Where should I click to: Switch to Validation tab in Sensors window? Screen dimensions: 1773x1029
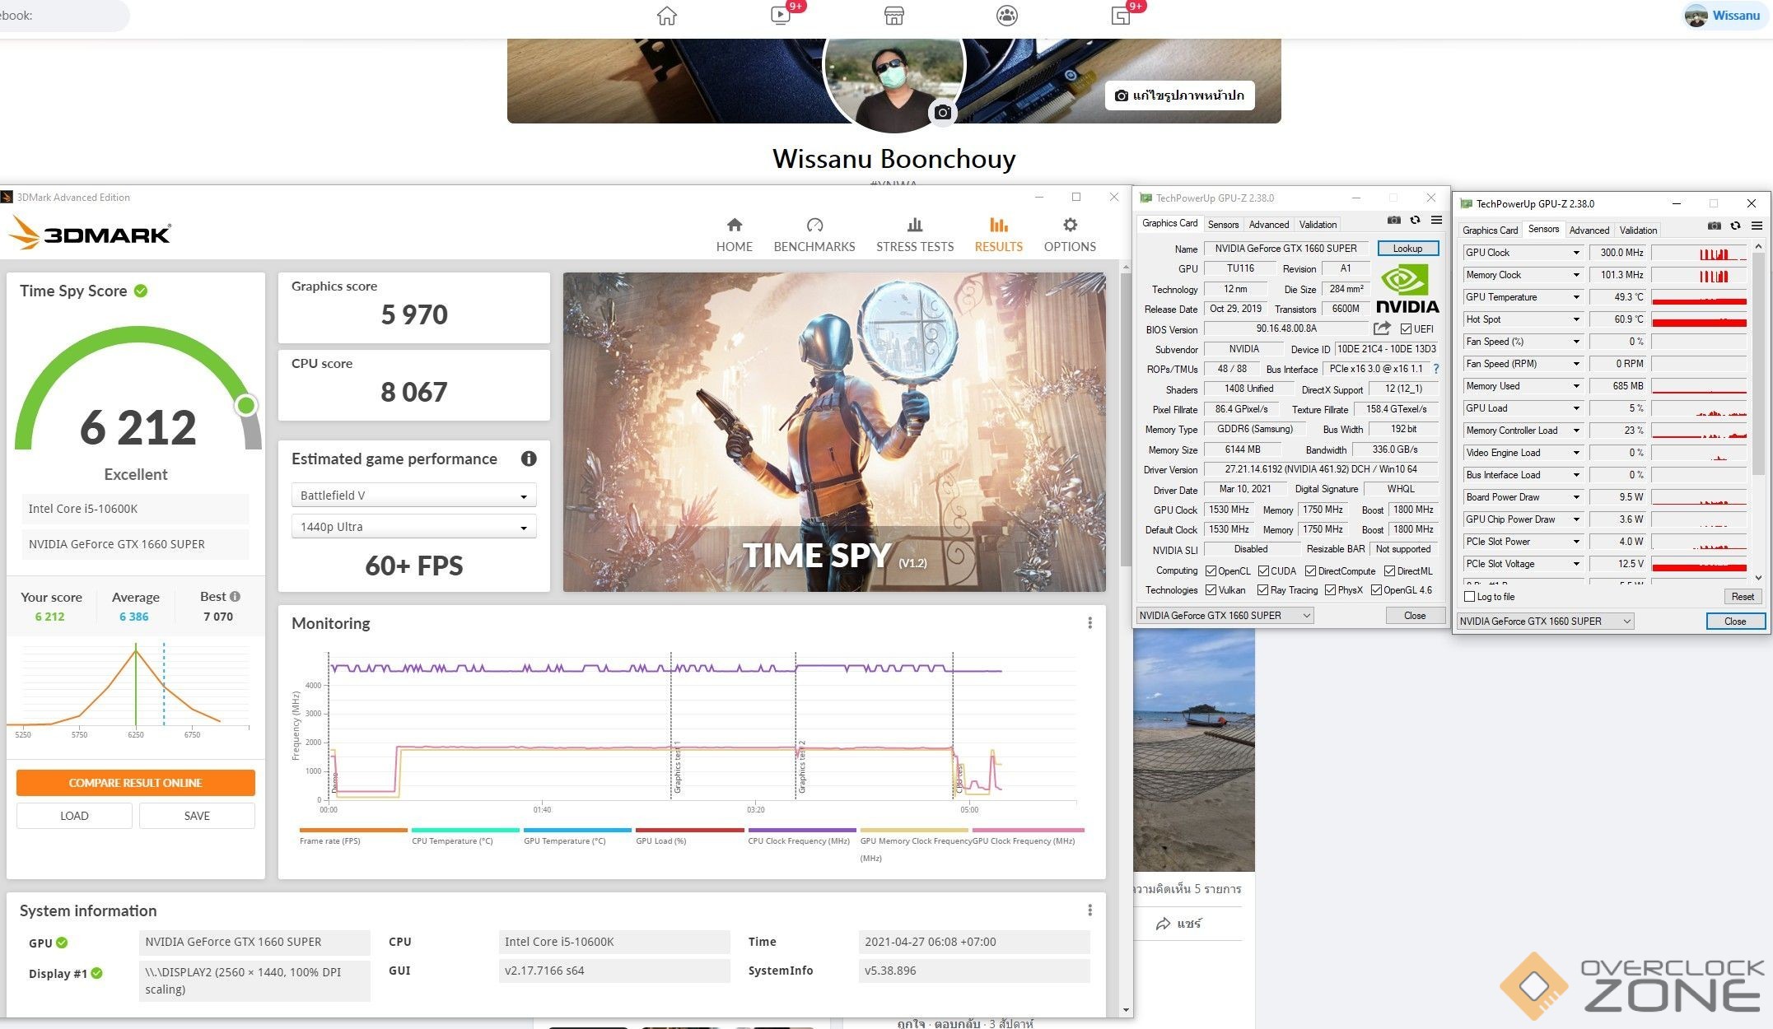tap(1637, 230)
